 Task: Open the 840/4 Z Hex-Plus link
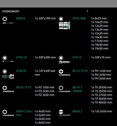tap(24, 113)
